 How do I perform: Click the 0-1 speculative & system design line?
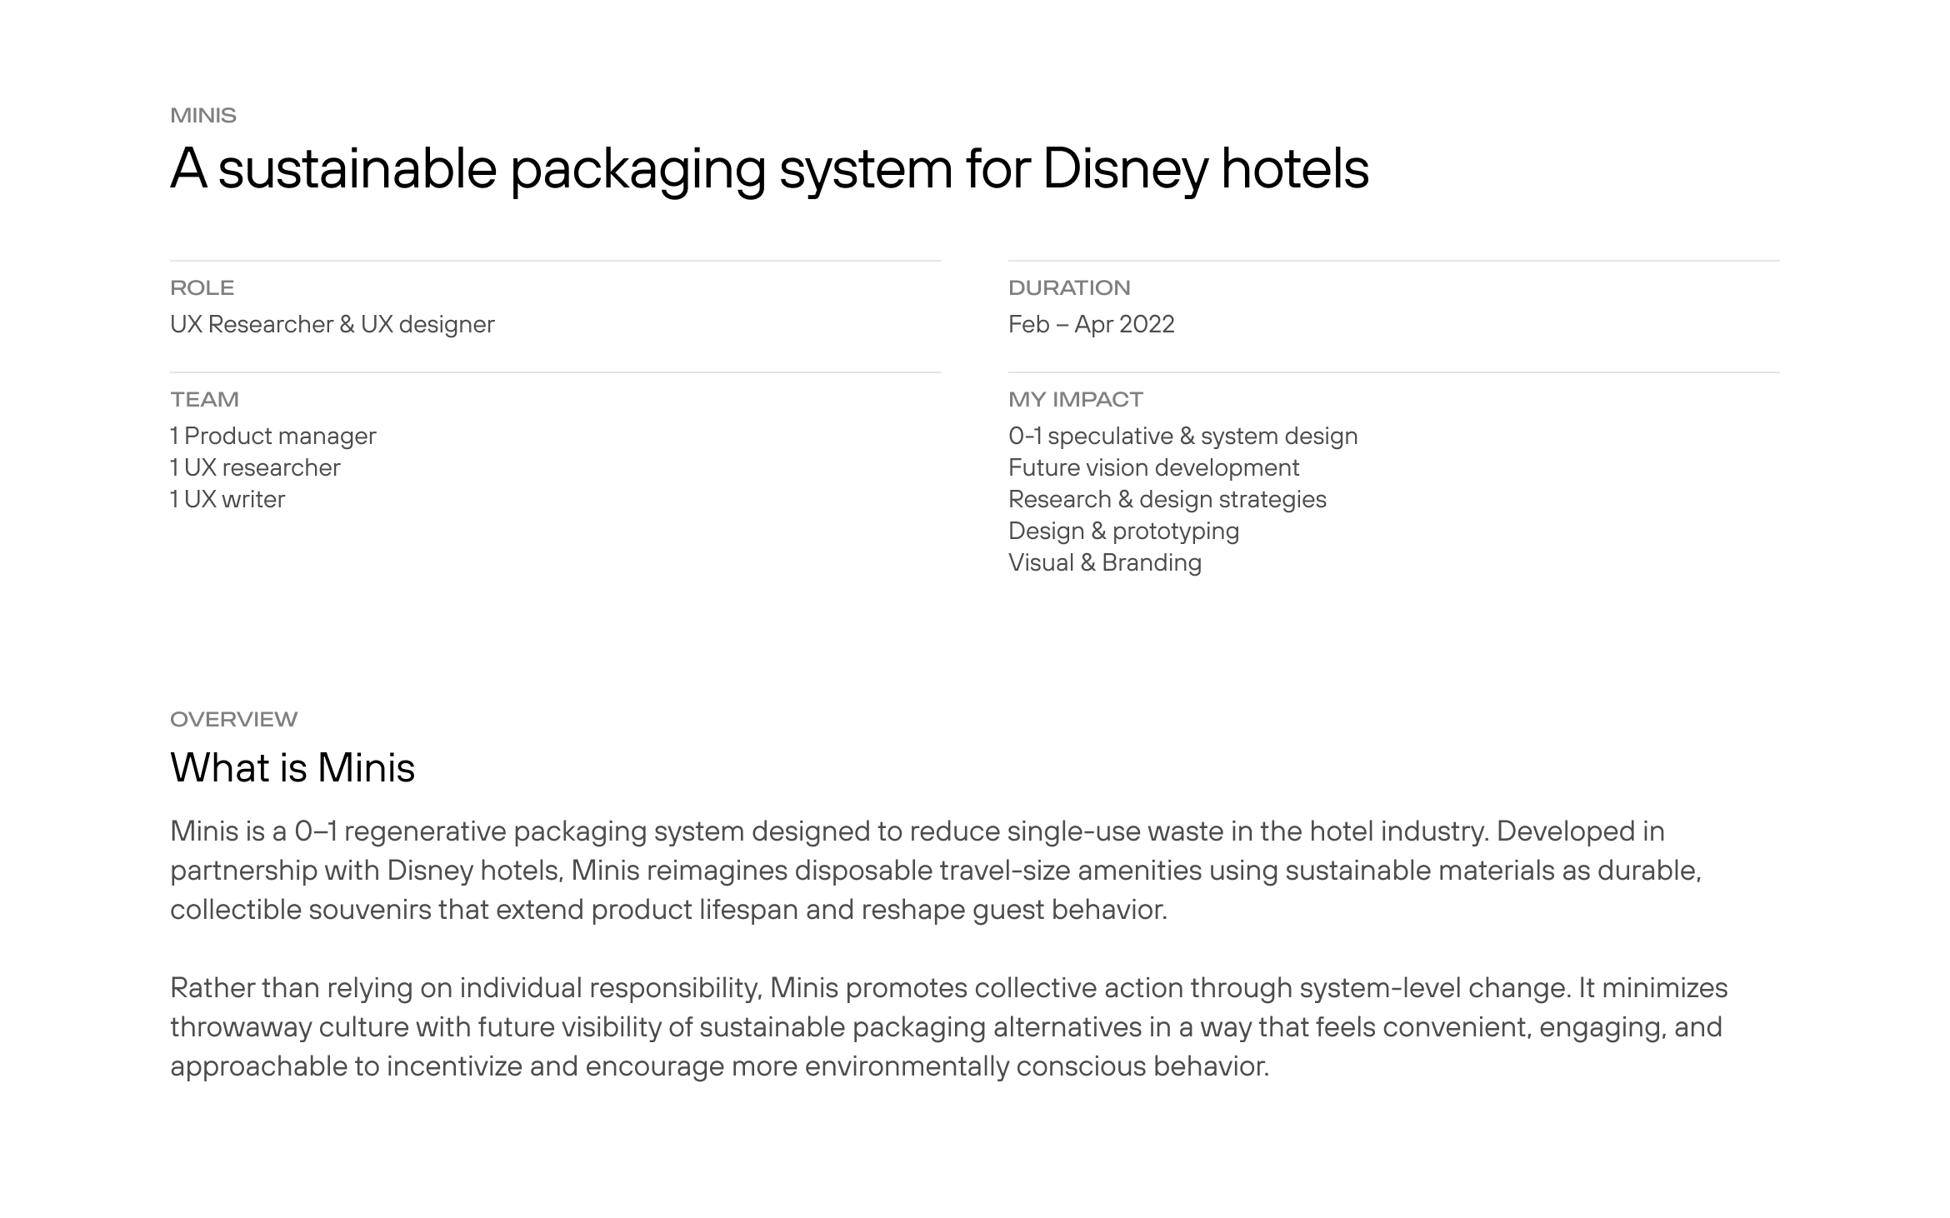pyautogui.click(x=1182, y=436)
